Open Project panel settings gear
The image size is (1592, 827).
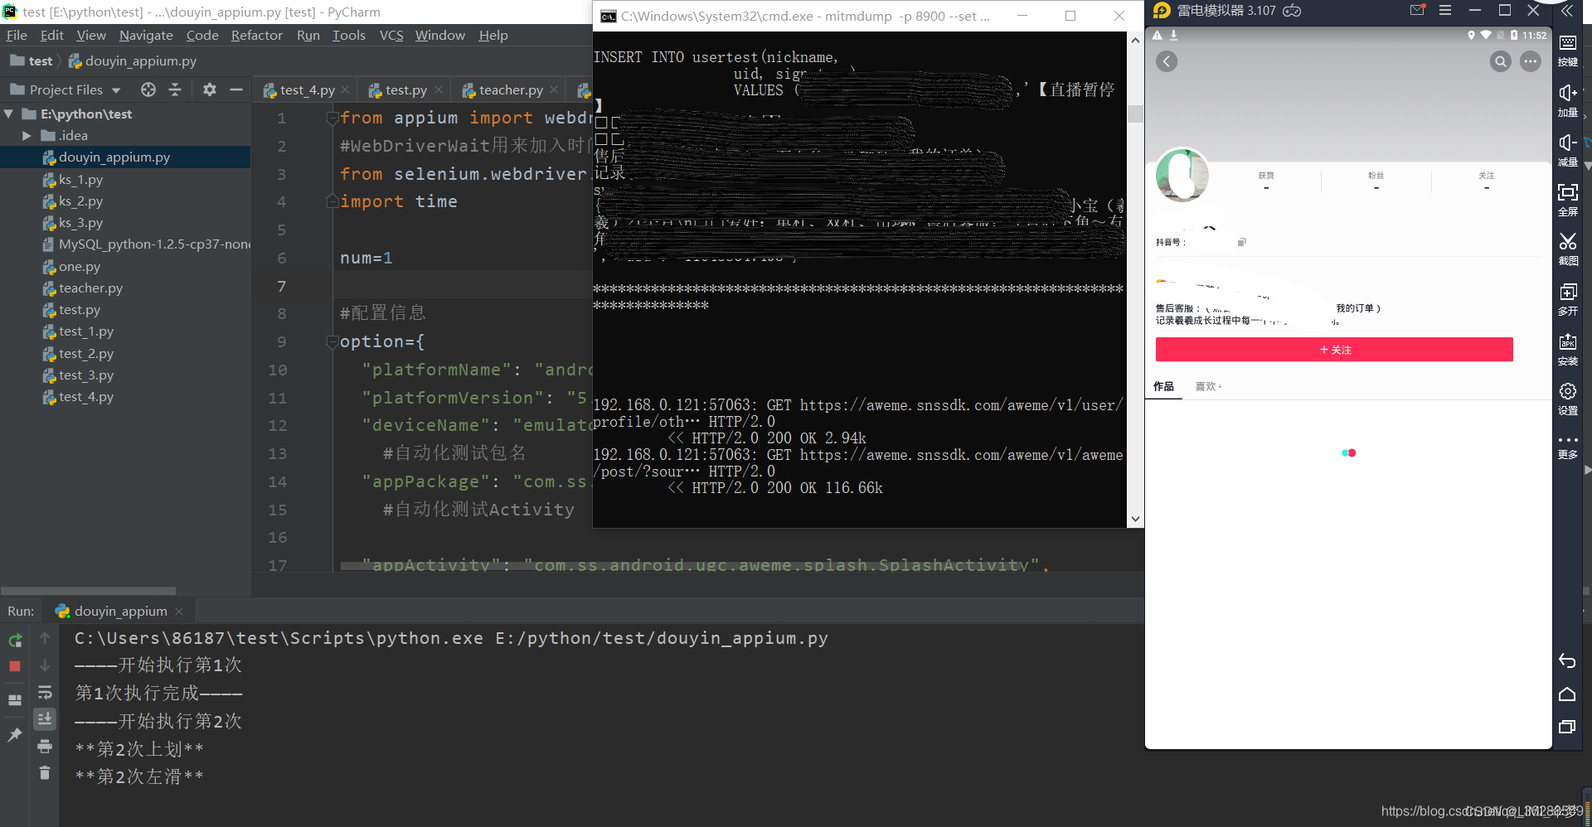tap(210, 89)
